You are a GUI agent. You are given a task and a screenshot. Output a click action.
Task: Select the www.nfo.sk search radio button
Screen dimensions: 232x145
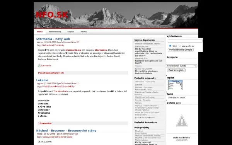click(180, 46)
